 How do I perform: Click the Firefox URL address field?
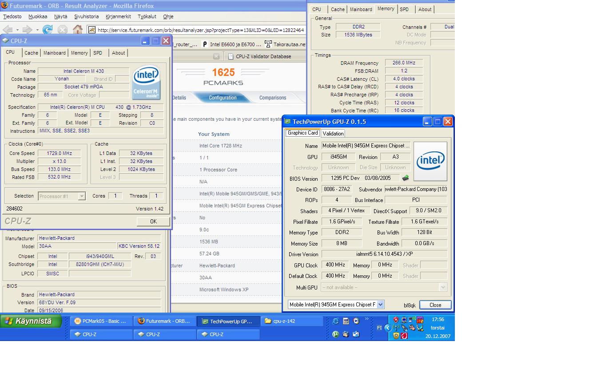click(x=196, y=30)
